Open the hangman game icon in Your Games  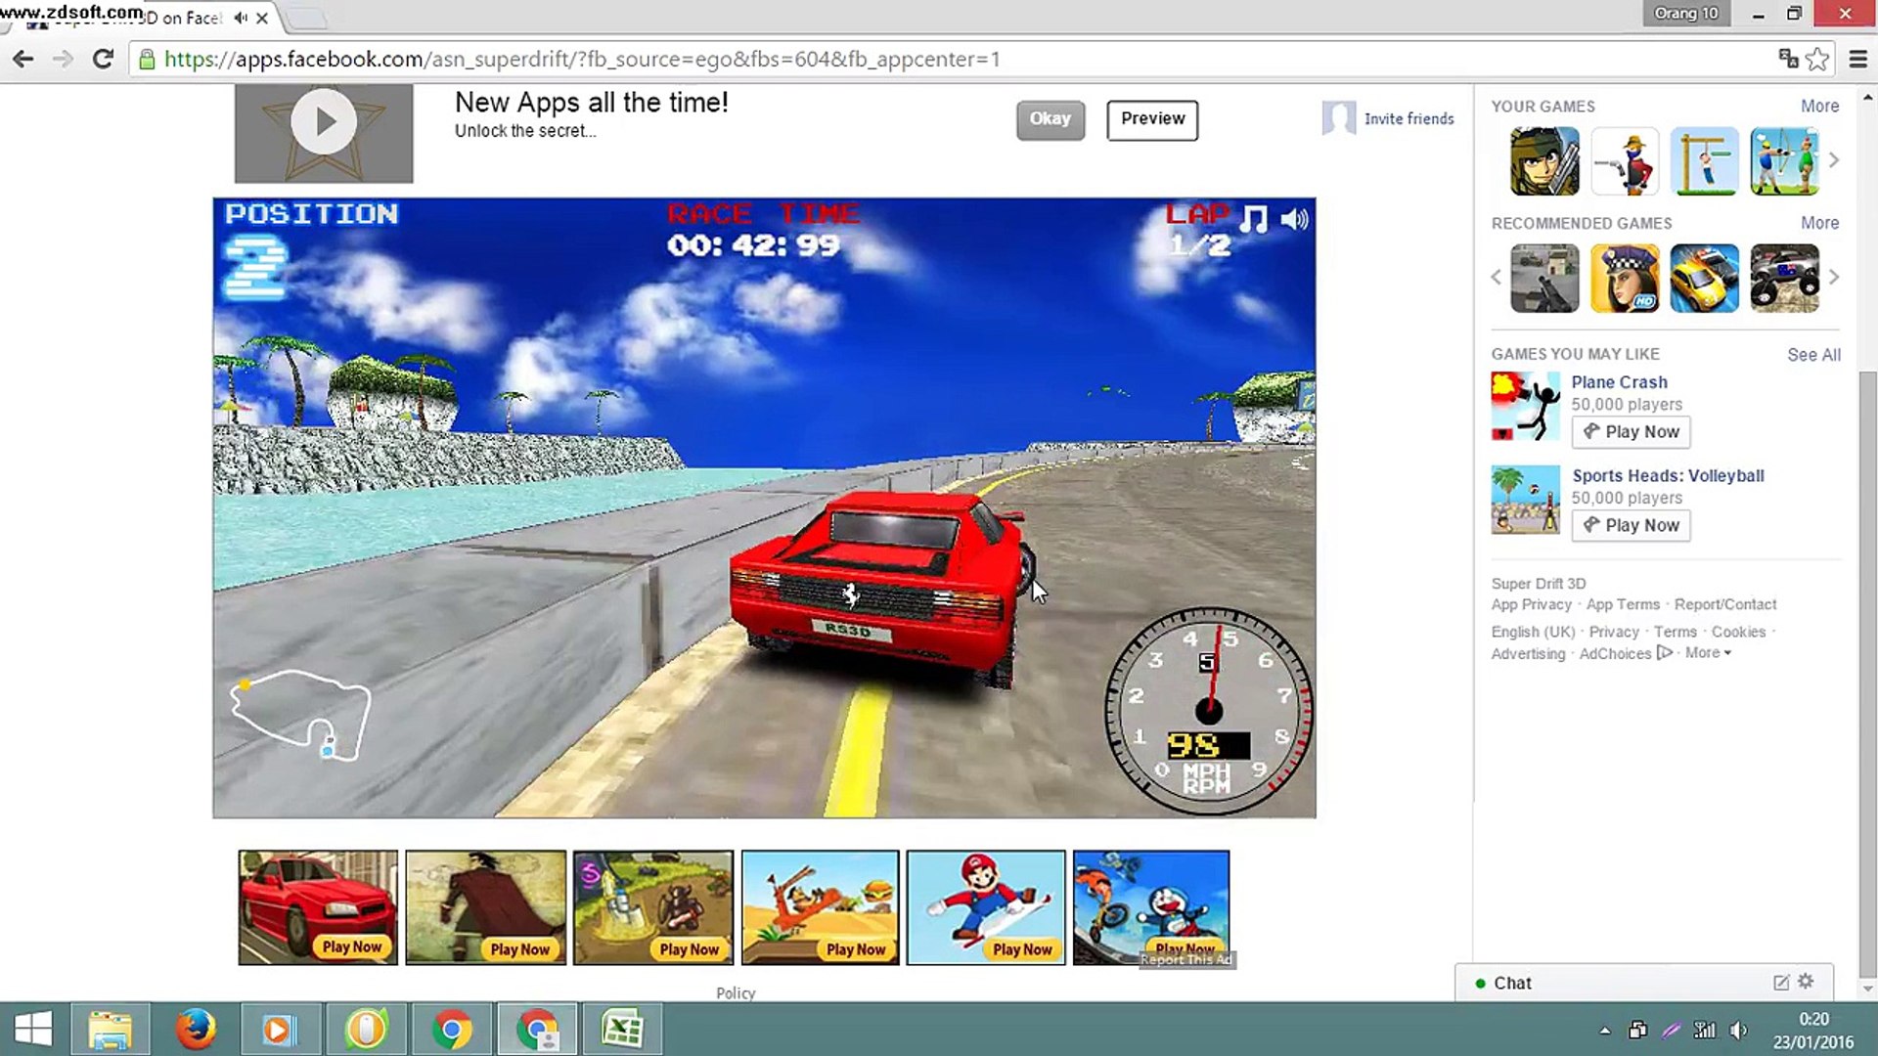(x=1704, y=160)
